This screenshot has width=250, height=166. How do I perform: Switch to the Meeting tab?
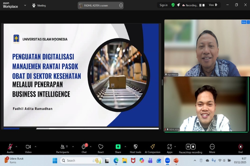(39, 5)
